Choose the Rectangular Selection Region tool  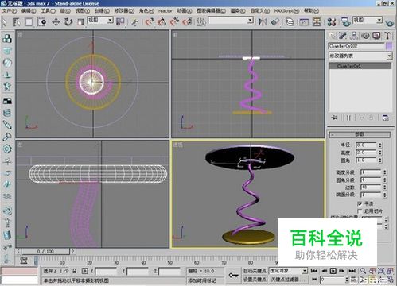(x=29, y=21)
